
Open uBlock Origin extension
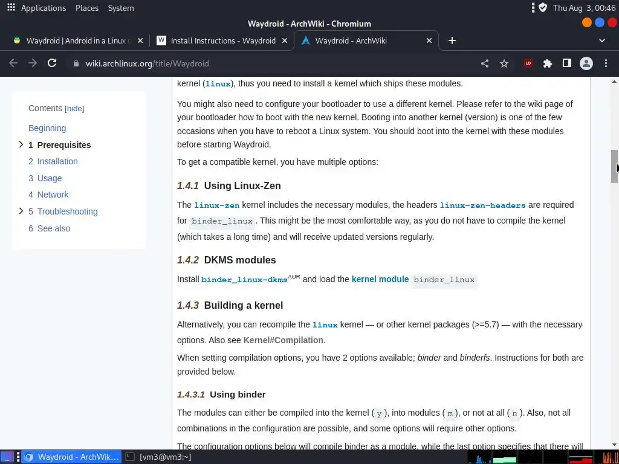(528, 63)
